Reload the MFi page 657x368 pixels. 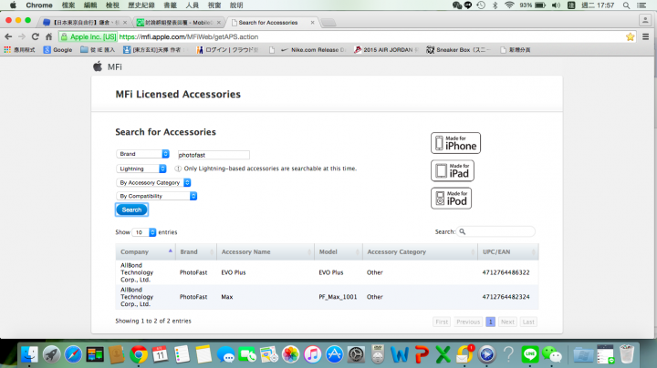tap(36, 36)
